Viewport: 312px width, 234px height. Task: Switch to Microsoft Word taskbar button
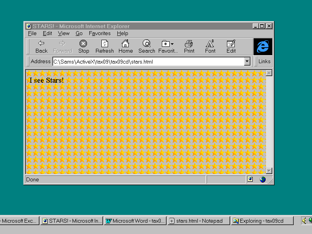135,221
